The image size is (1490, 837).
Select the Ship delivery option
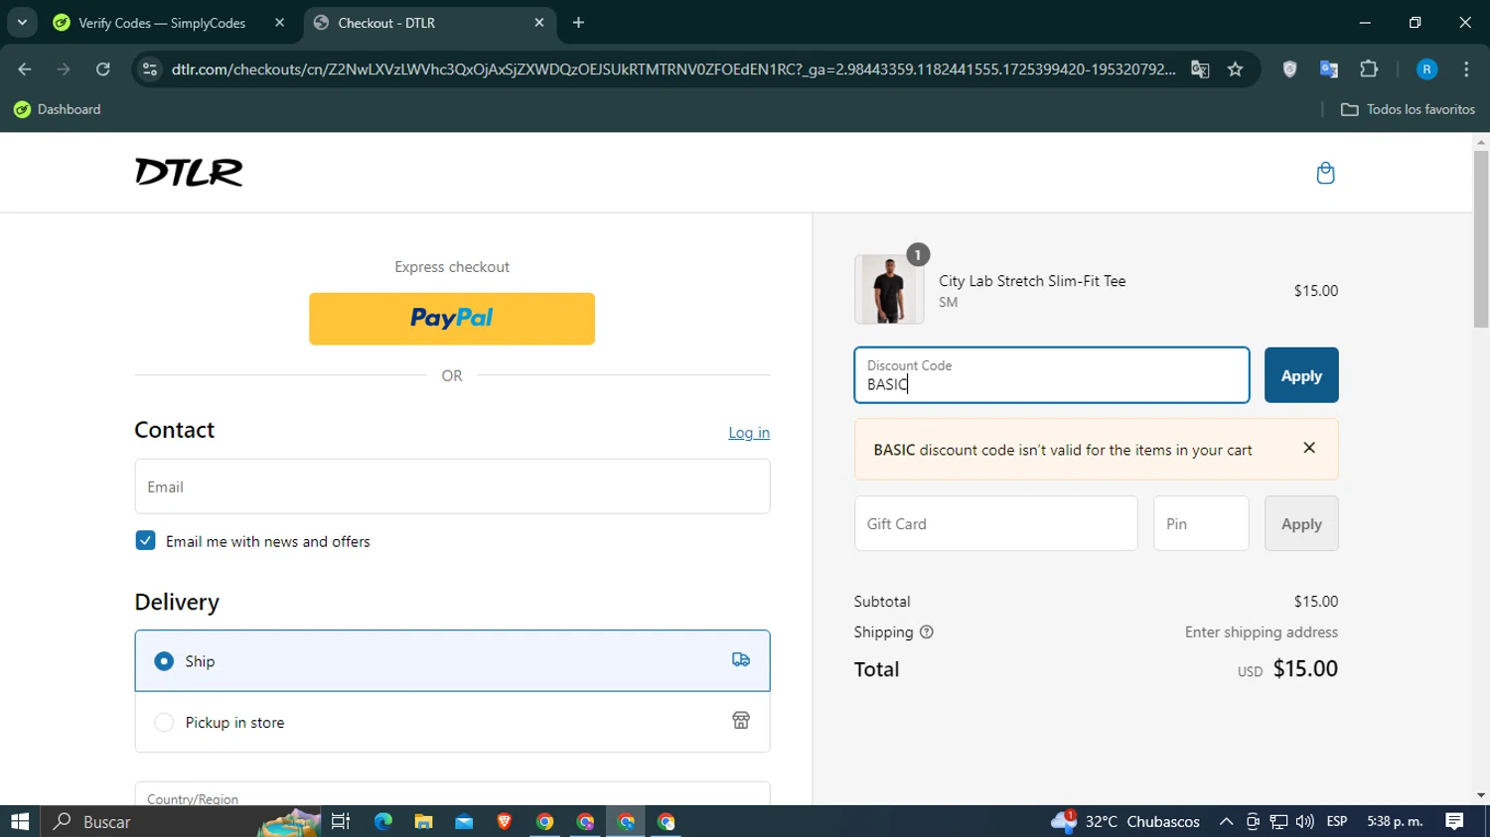click(x=452, y=661)
